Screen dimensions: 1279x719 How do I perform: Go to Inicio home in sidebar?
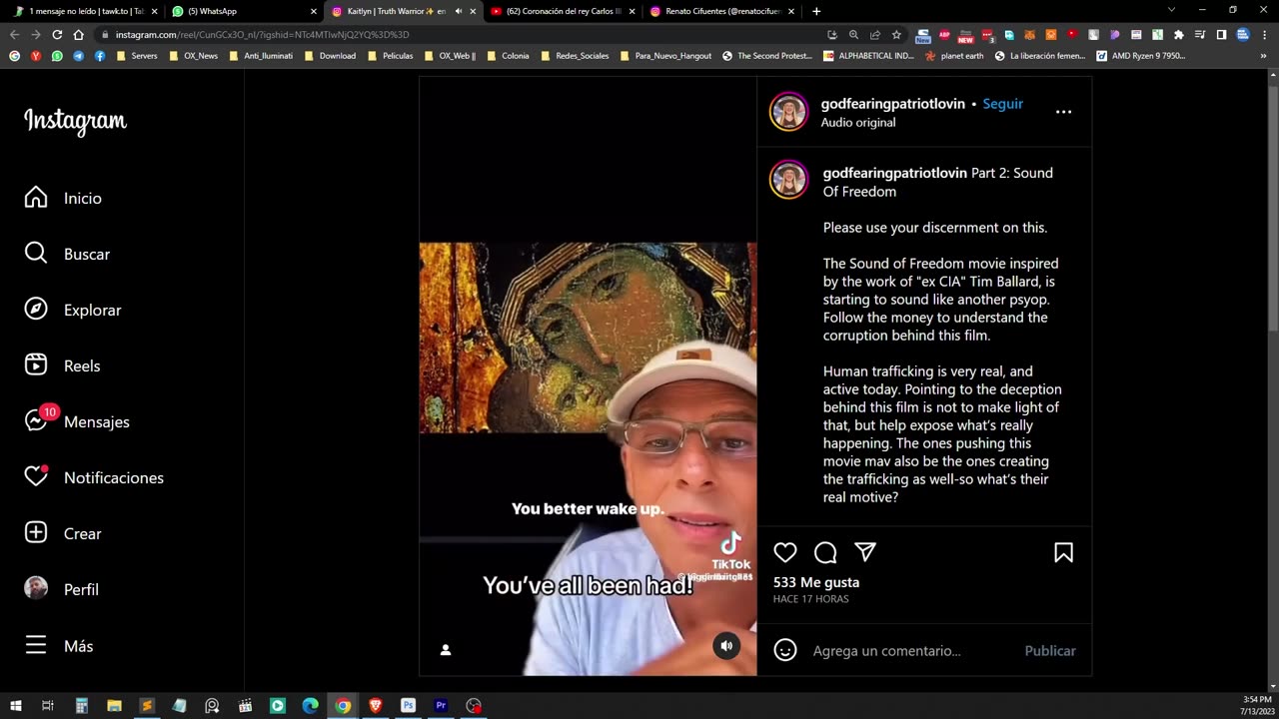pyautogui.click(x=63, y=198)
